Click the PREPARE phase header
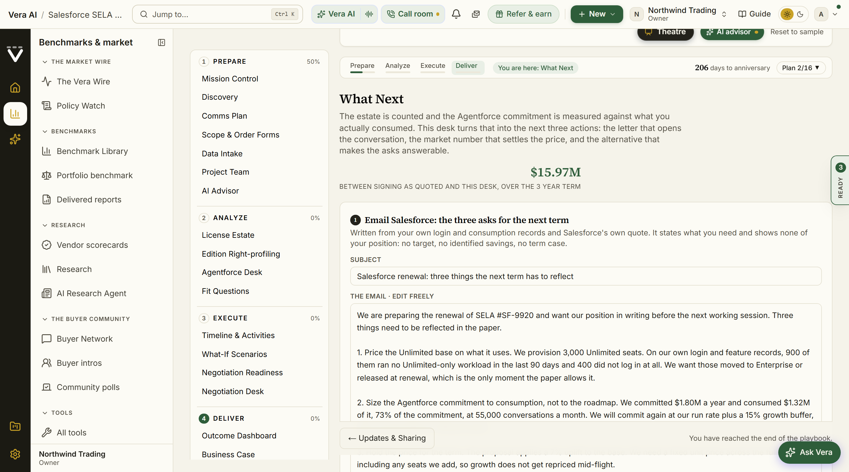This screenshot has height=472, width=849. click(259, 61)
